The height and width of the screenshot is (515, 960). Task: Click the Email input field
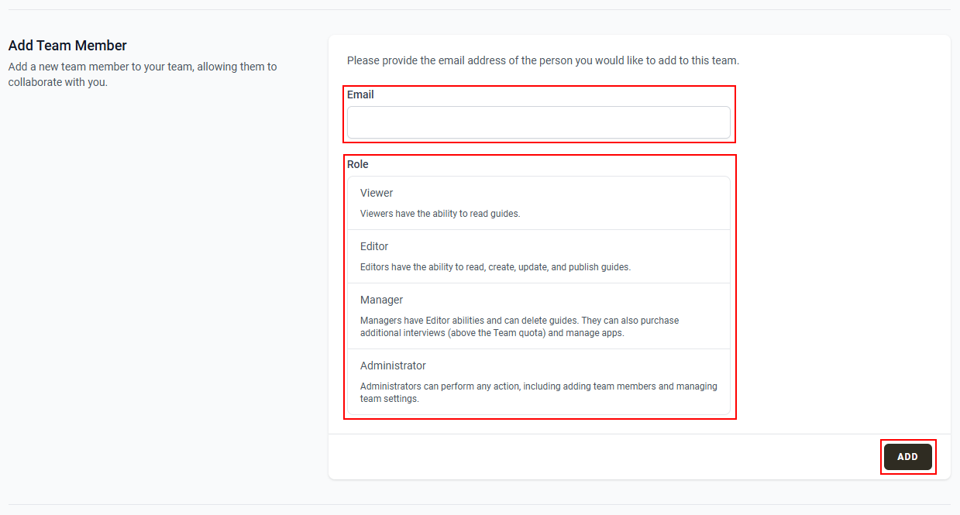538,122
